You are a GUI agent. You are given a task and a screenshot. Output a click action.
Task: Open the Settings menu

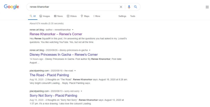122,16
